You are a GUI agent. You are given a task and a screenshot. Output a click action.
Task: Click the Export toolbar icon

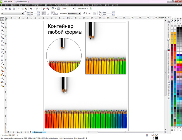(48, 9)
